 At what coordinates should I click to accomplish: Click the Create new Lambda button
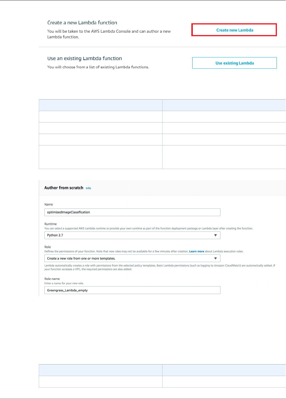click(234, 30)
